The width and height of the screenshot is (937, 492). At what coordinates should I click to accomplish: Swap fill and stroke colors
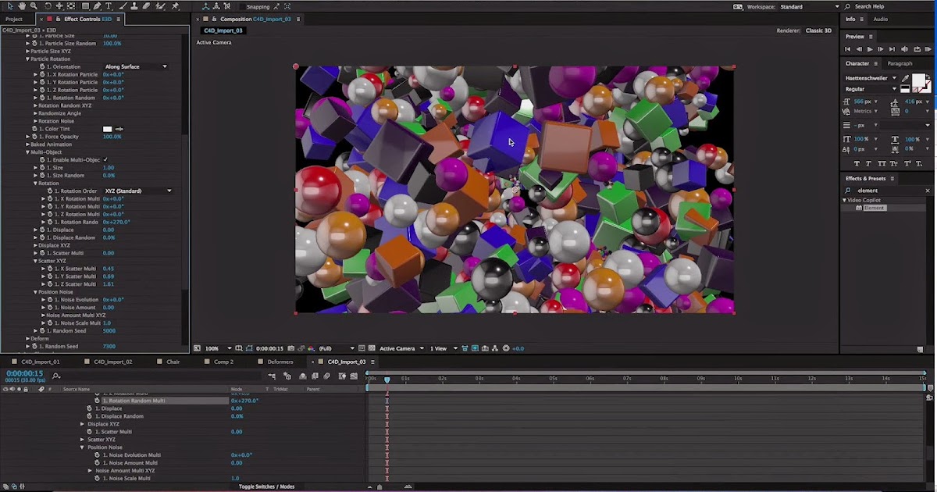coord(928,77)
